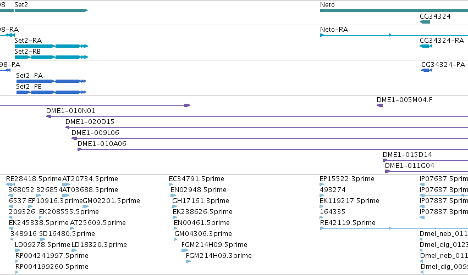The width and height of the screenshot is (468, 275).
Task: Click the AT20734.5prime EST arrow glyph
Action: click(x=66, y=184)
